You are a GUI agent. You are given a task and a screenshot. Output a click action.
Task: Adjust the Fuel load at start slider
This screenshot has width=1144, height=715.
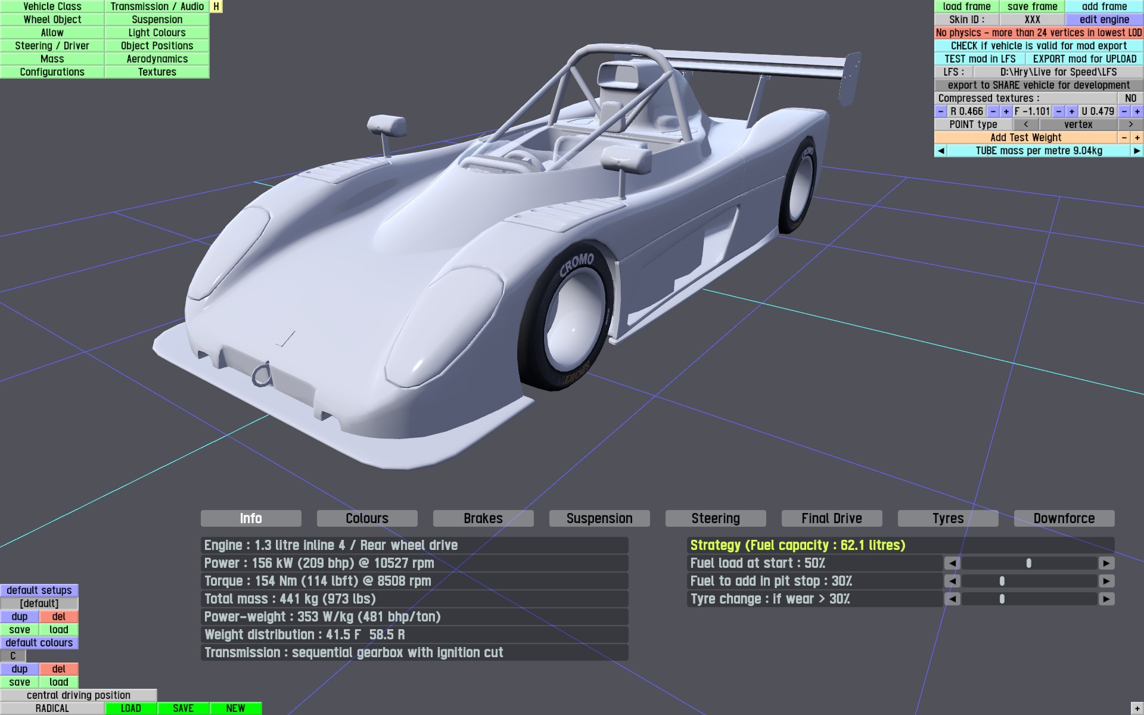1028,563
